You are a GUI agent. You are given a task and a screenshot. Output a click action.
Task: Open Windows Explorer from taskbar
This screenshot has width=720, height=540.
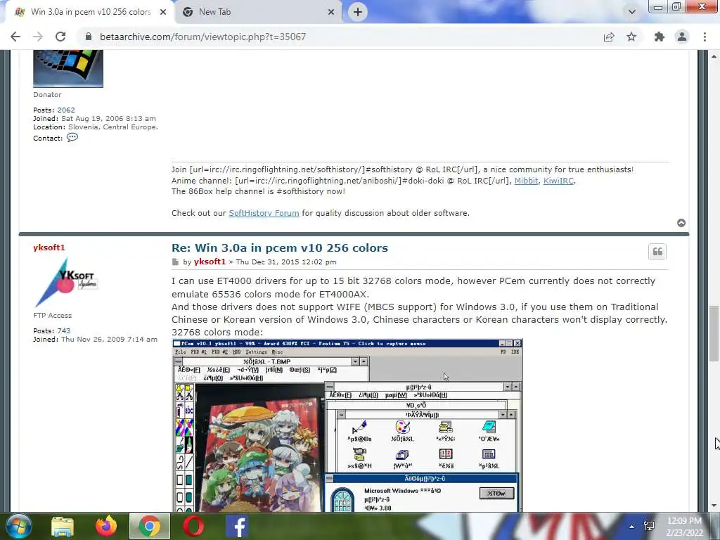coord(63,526)
